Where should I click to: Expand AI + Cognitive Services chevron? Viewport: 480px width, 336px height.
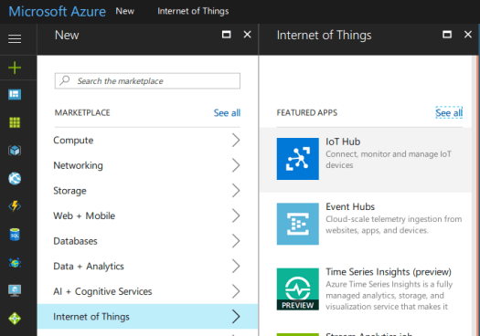[236, 291]
